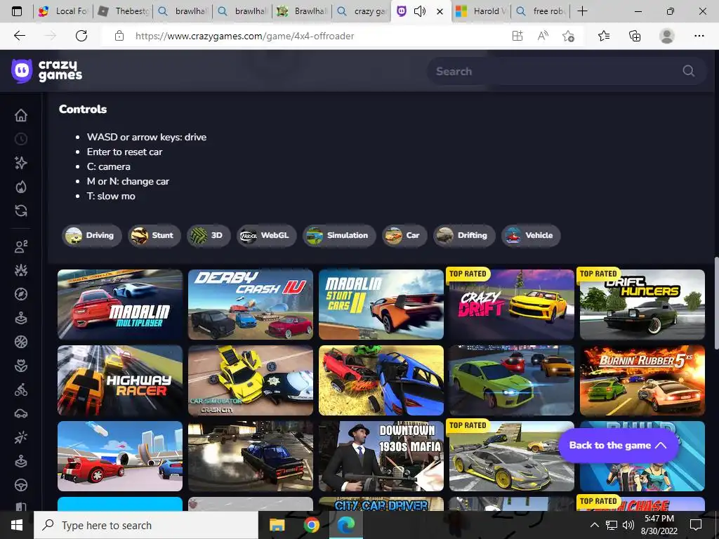Click the search magnifier icon

point(688,71)
